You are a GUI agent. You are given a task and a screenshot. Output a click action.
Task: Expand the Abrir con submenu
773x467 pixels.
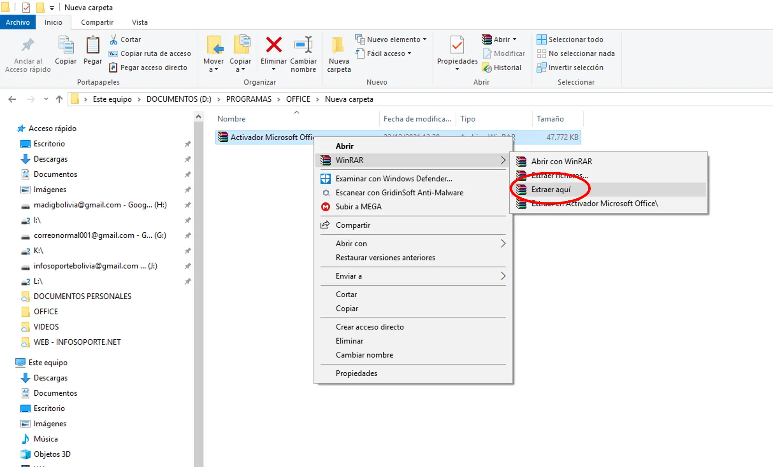pos(413,243)
